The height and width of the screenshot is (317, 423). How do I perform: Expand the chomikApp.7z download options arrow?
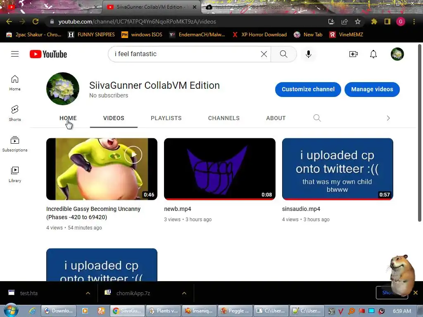(x=184, y=293)
